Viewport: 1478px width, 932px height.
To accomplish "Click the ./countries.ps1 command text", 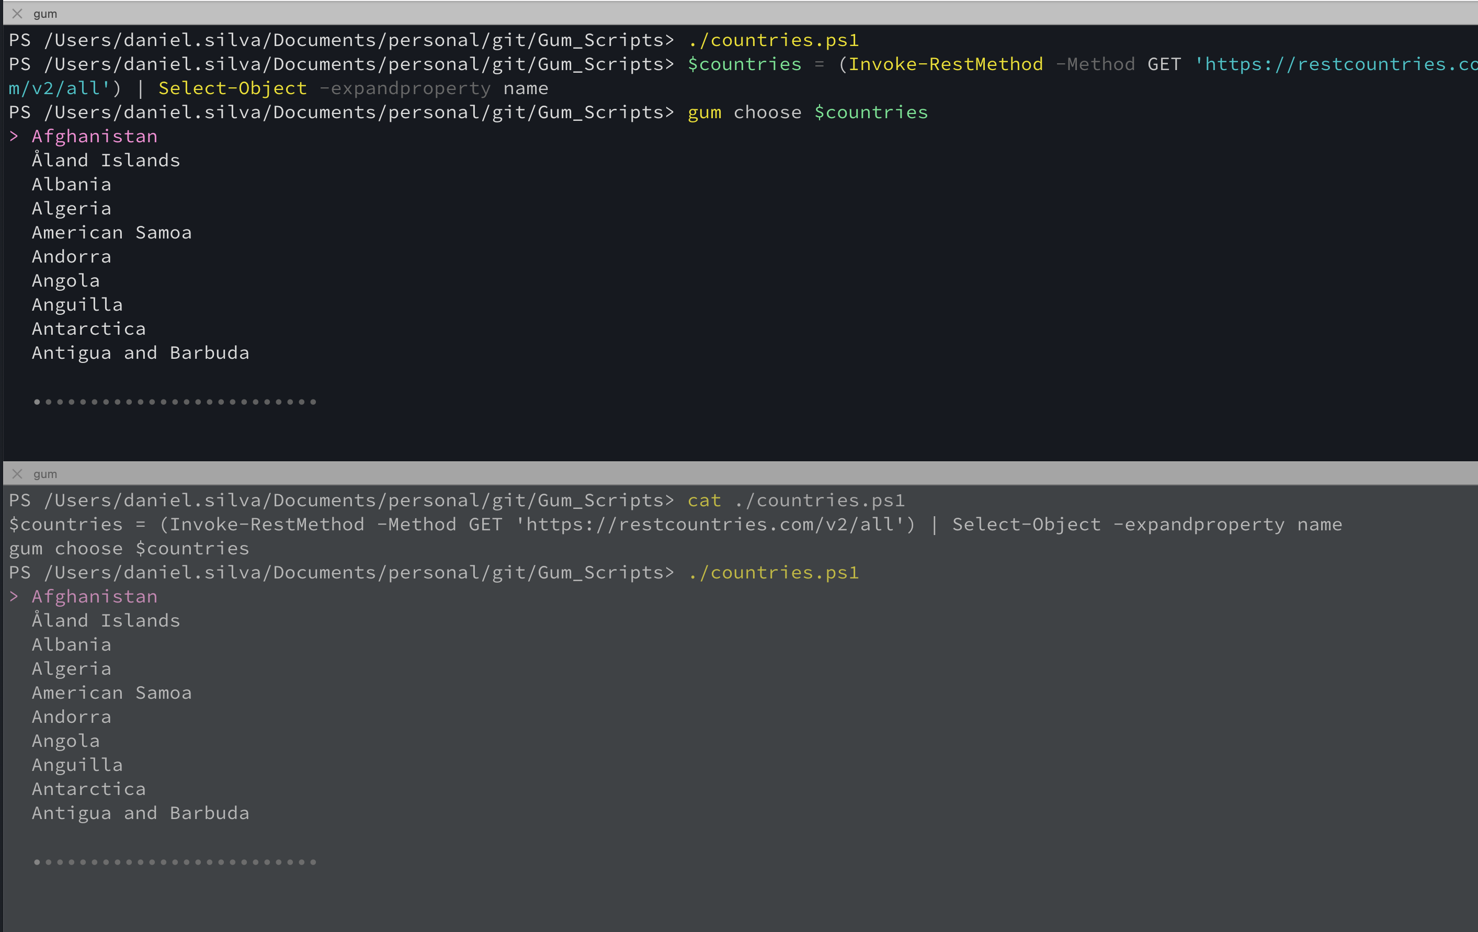I will [774, 39].
